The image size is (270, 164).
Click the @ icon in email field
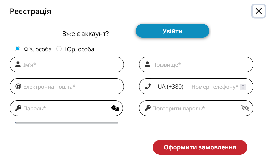[18, 86]
